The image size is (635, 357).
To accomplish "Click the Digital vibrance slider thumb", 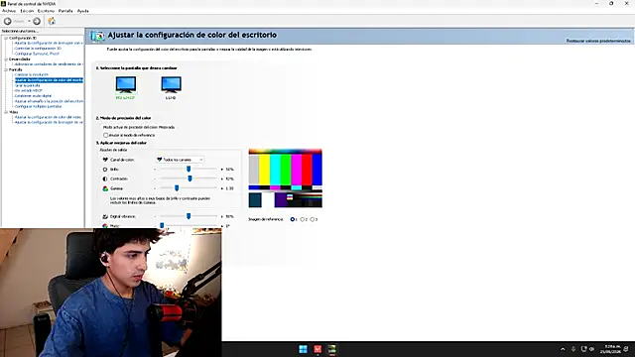I will tap(189, 216).
